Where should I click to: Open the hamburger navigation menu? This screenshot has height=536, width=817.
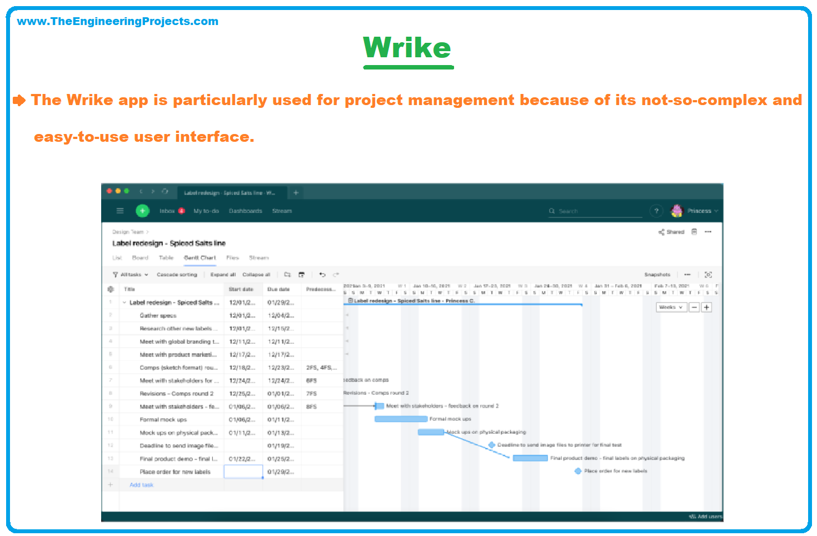pyautogui.click(x=119, y=211)
